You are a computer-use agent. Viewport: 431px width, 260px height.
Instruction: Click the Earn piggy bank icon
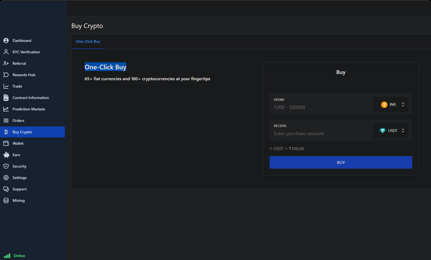[6, 155]
